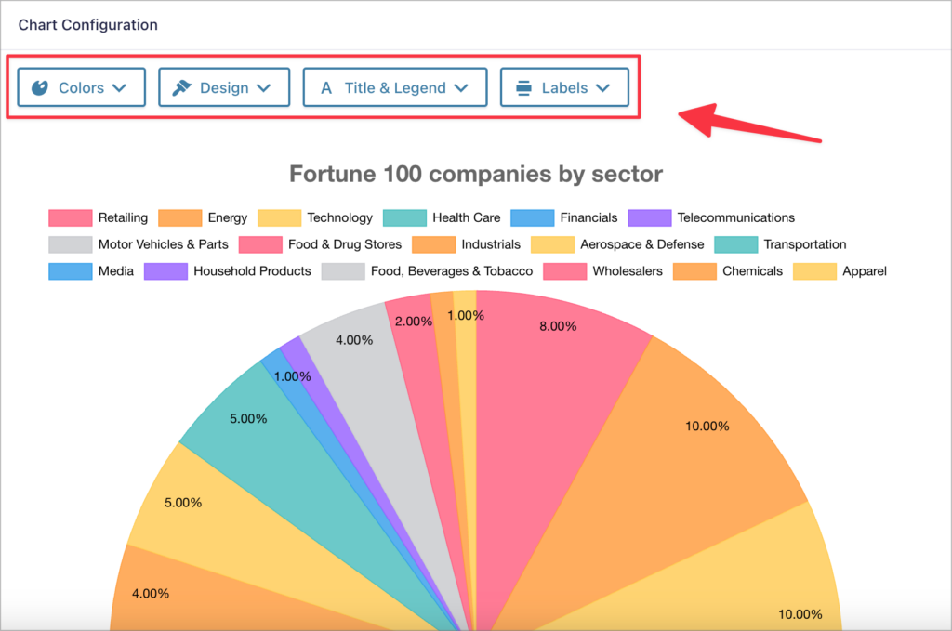Toggle the Food & Drug Stores swatch

coord(260,244)
